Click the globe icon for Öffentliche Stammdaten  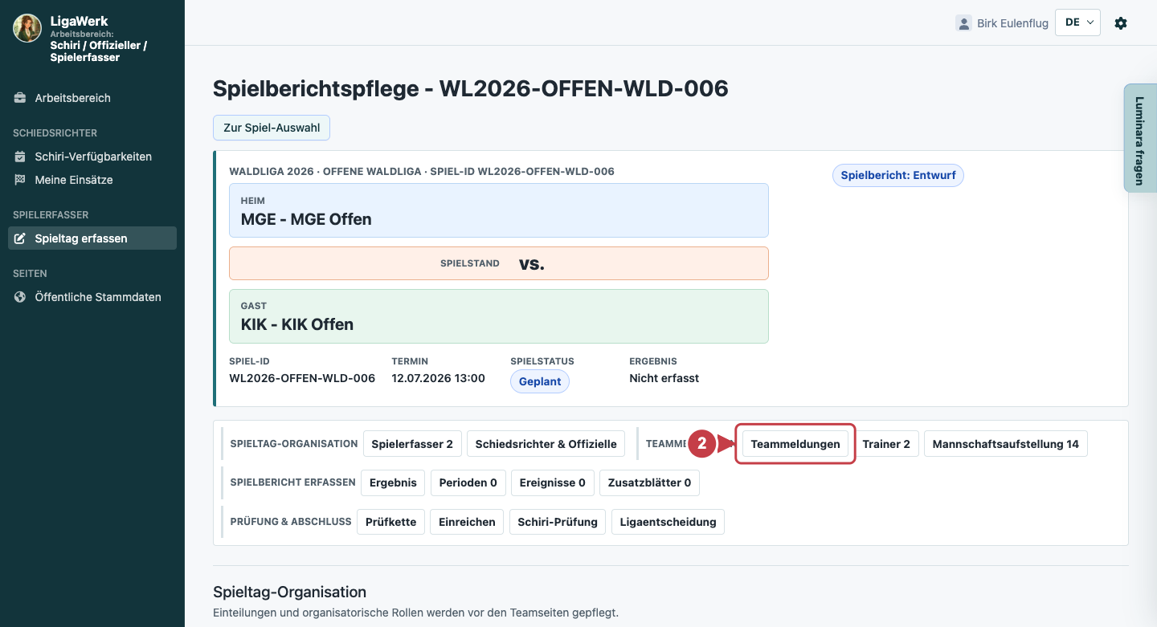(20, 297)
